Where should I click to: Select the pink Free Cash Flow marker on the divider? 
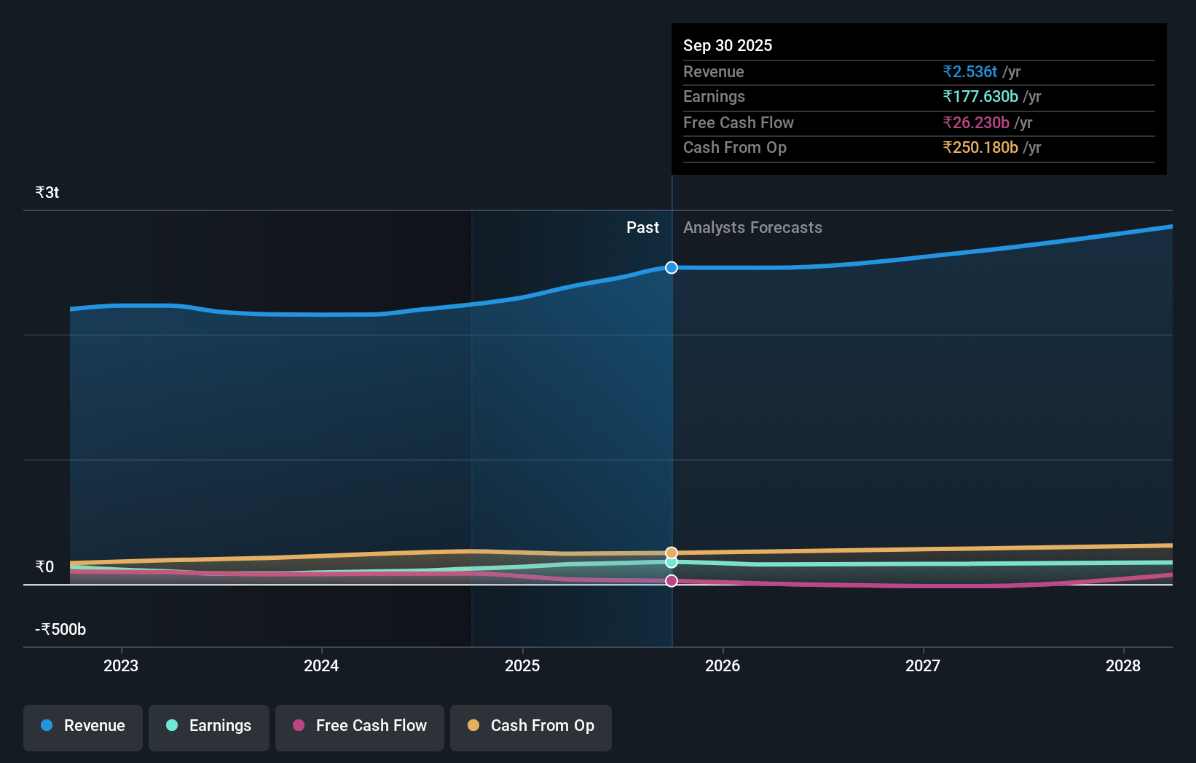671,580
